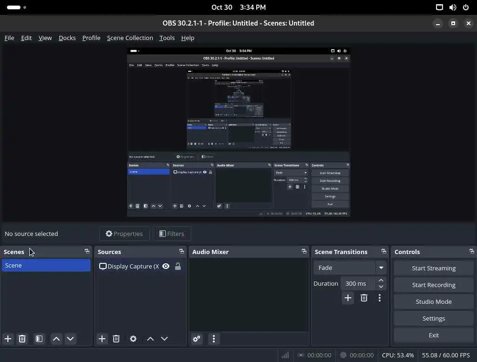The height and width of the screenshot is (362, 477).
Task: Click the preview canvas display
Action: [238, 132]
